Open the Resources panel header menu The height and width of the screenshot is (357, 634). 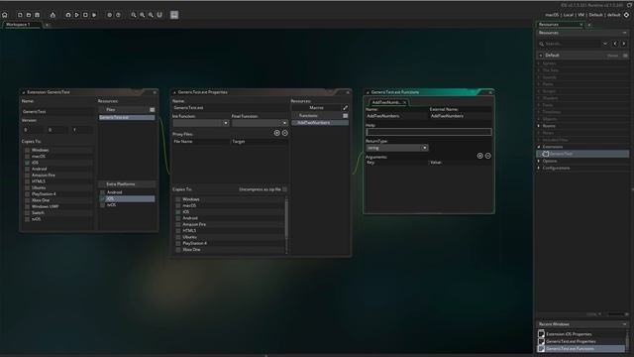coord(625,33)
